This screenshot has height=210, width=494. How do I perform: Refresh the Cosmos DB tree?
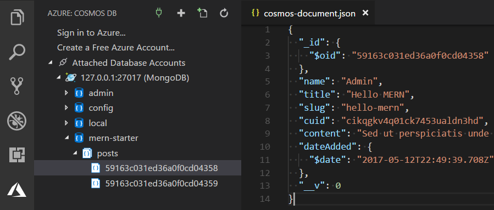pos(224,13)
